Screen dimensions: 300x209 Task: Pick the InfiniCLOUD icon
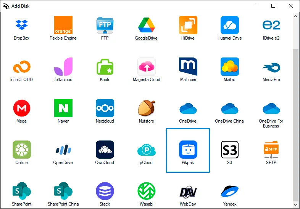click(x=22, y=67)
